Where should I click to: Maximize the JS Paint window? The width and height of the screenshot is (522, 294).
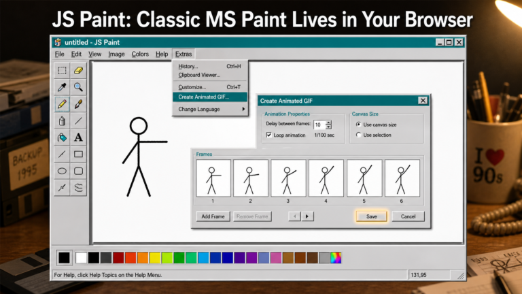click(449, 42)
